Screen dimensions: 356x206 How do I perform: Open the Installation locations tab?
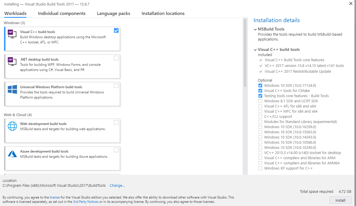pyautogui.click(x=163, y=14)
